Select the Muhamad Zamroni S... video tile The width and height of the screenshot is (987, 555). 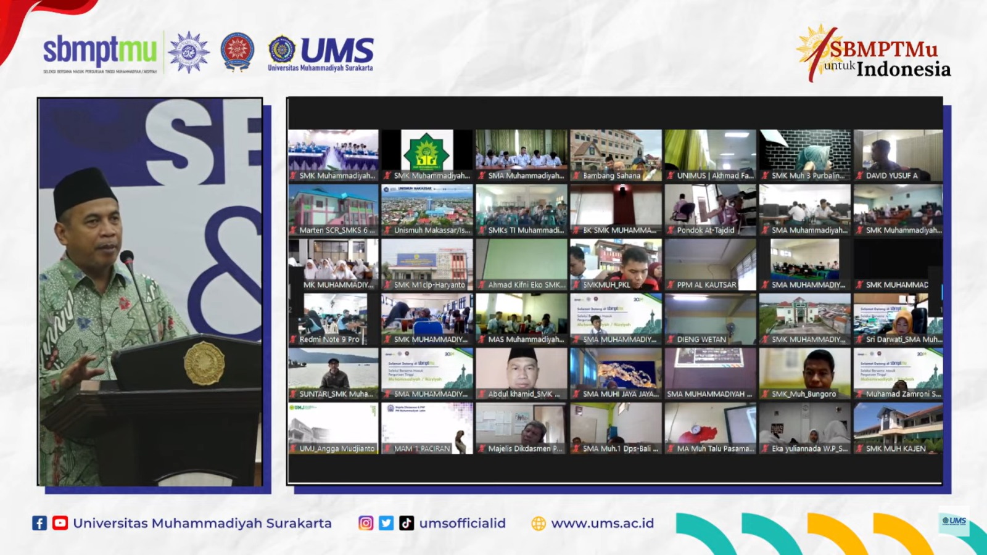(x=898, y=374)
